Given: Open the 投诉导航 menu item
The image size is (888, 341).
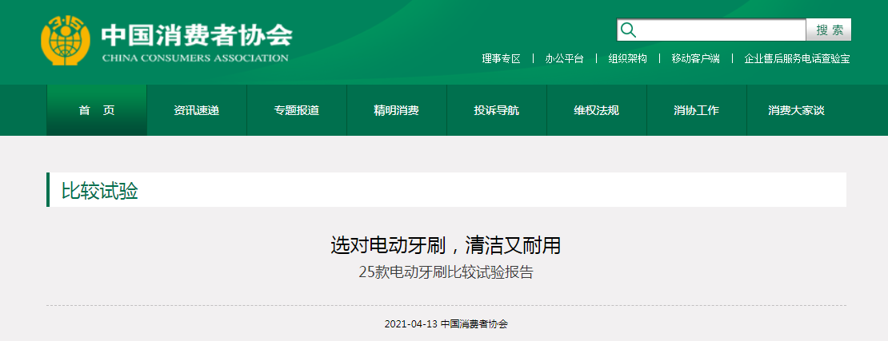Looking at the screenshot, I should (x=496, y=110).
